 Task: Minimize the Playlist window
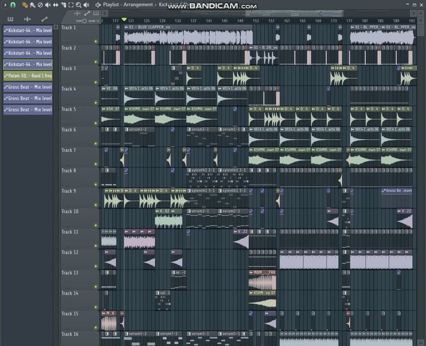407,4
